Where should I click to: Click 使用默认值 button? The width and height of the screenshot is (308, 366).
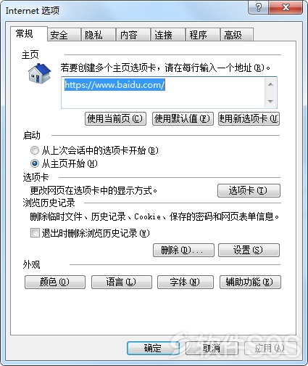click(183, 118)
